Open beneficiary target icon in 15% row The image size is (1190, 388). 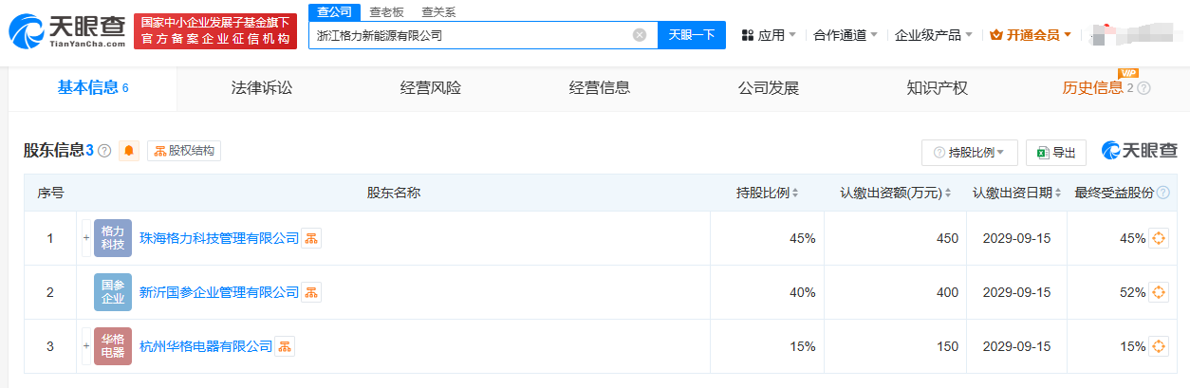(x=1159, y=346)
